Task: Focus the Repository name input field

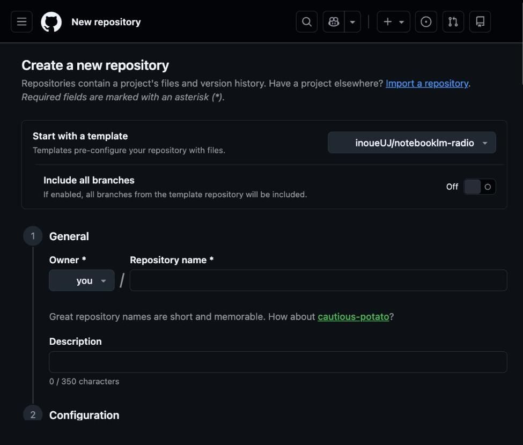Action: click(319, 280)
